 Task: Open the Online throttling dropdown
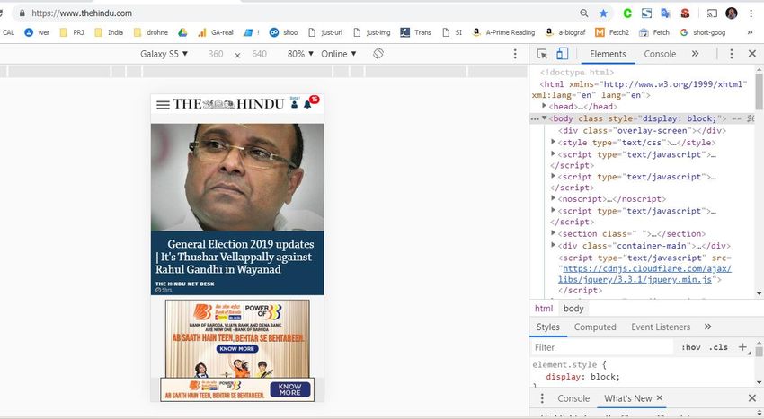point(339,54)
